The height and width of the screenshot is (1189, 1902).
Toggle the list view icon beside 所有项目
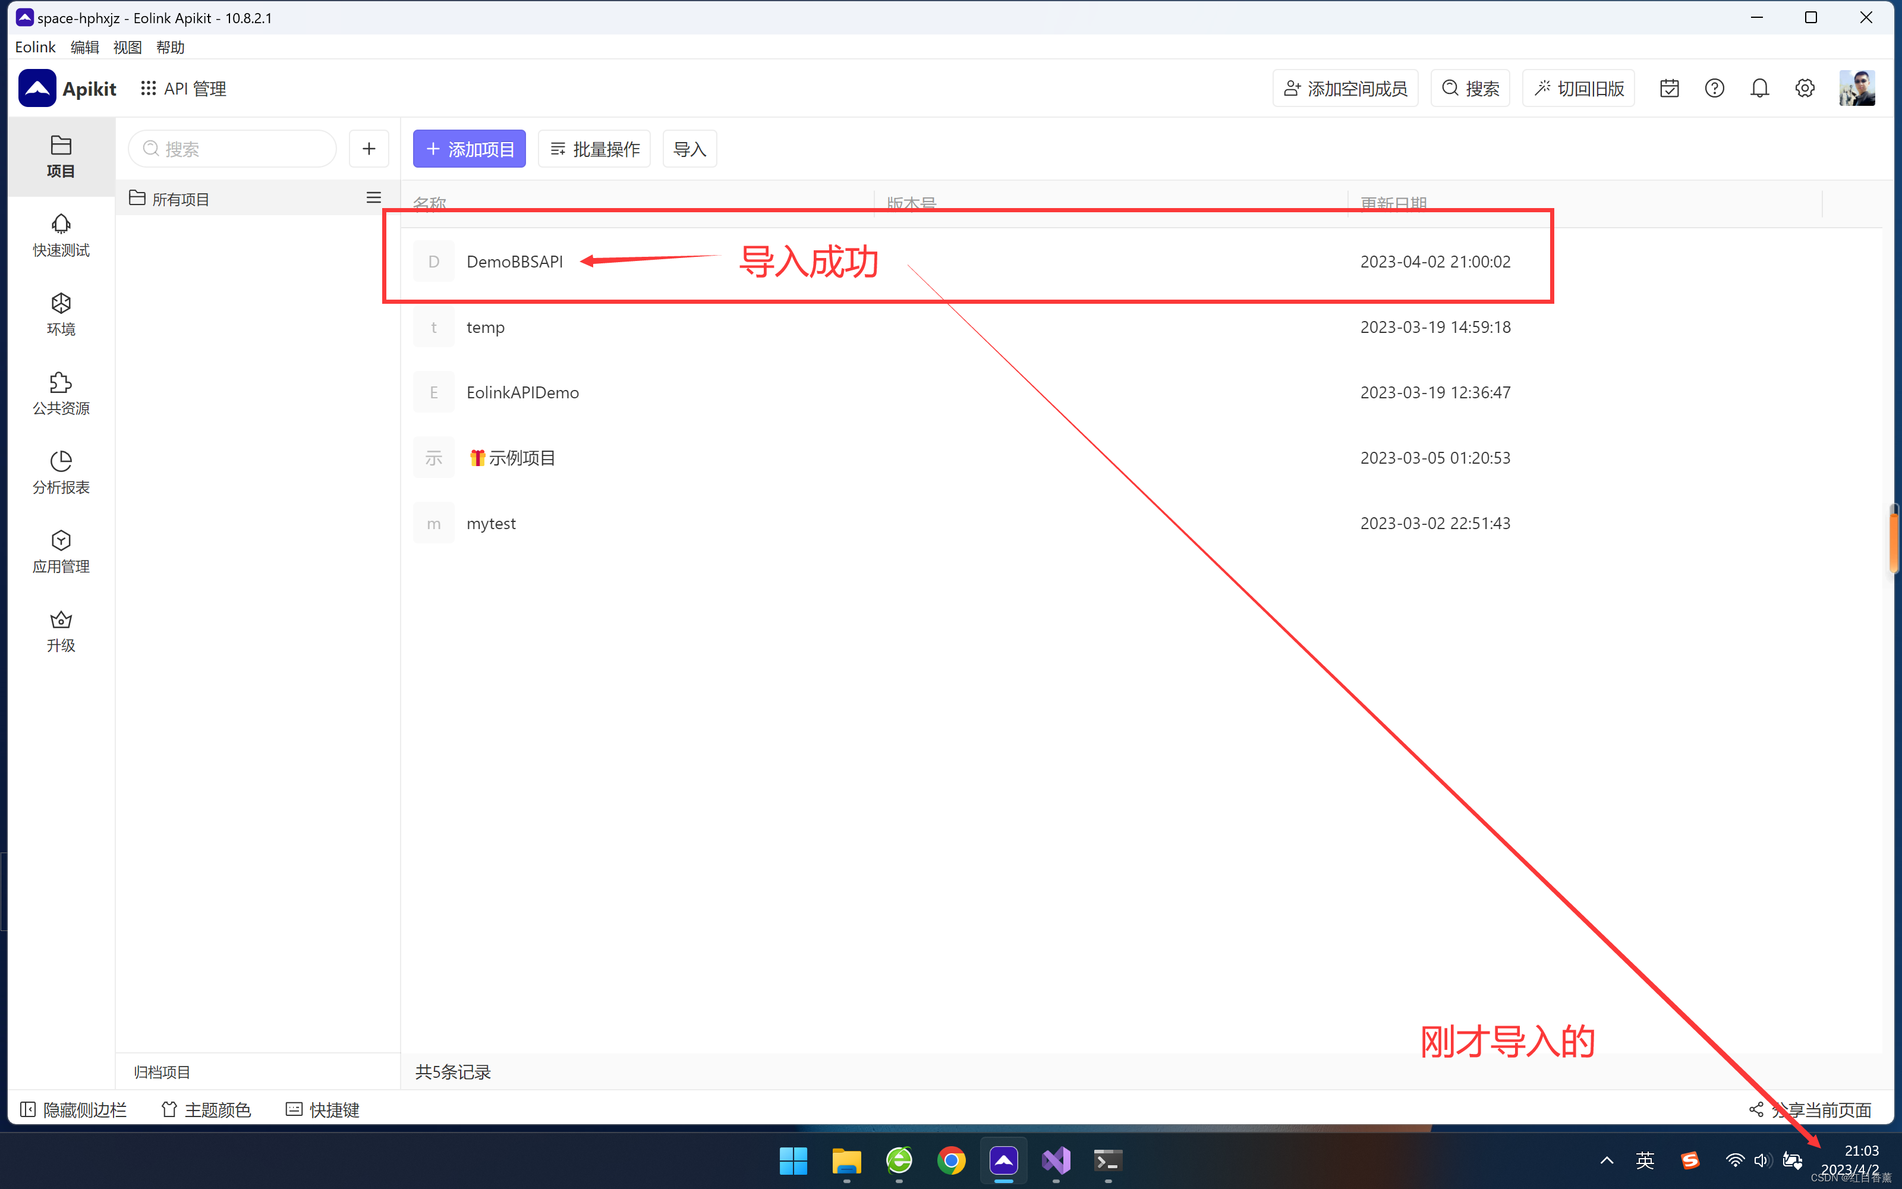pos(373,197)
